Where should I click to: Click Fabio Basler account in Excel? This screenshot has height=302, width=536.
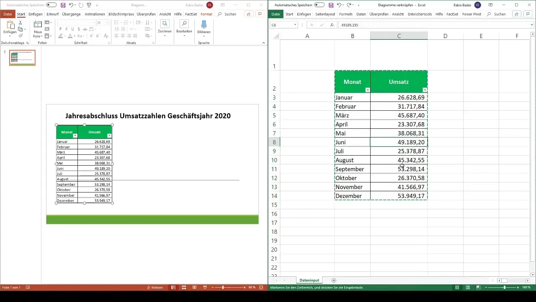pyautogui.click(x=467, y=5)
